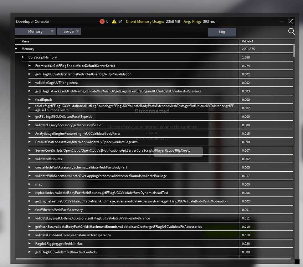Image resolution: width=303 pixels, height=267 pixels.
Task: Click the Reconnect button
Action: [178, 151]
